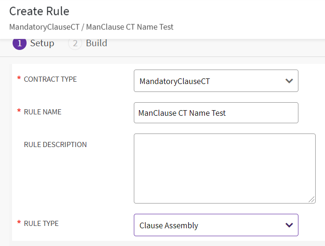Screen dimensions: 325x246
Task: Click the Create Rule page heading
Action: pos(39,11)
